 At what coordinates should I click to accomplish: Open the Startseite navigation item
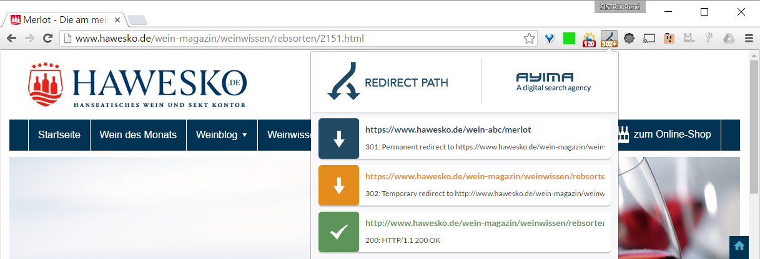[59, 134]
